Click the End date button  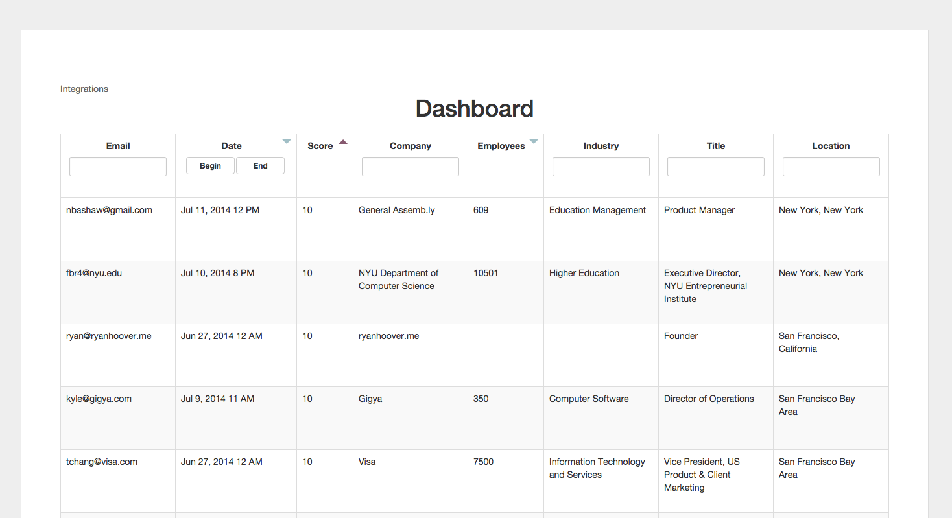click(x=260, y=166)
